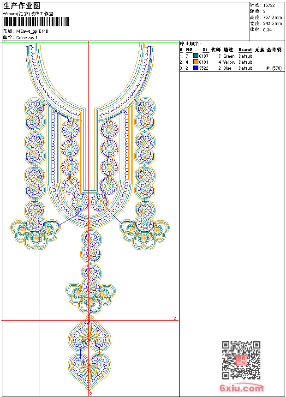Image resolution: width=286 pixels, height=397 pixels.
Task: Select the barcode under the studio name
Action: [x=36, y=22]
